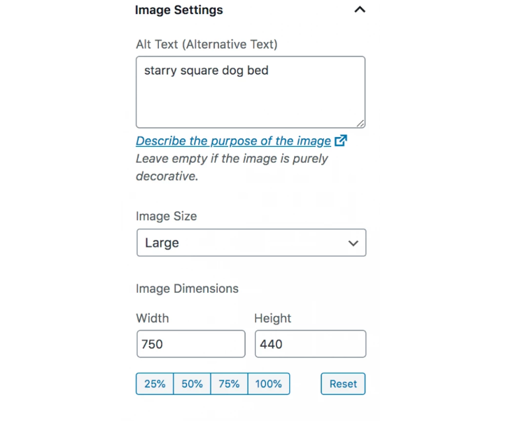Click the Alt Text (Alternative Text) label
The height and width of the screenshot is (423, 518).
coord(206,44)
